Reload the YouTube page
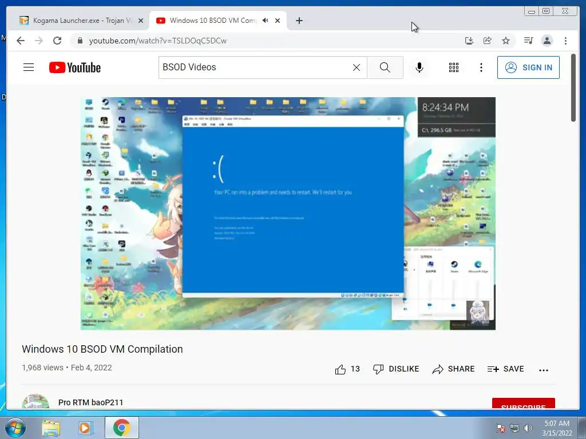Viewport: 586px width, 439px height. pos(57,41)
